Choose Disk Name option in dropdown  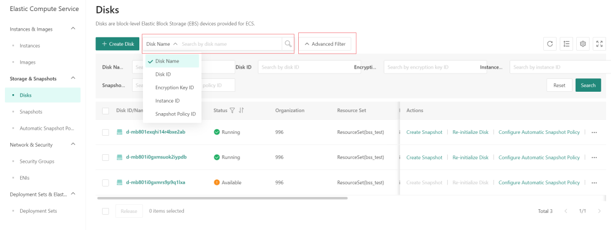[x=172, y=61]
